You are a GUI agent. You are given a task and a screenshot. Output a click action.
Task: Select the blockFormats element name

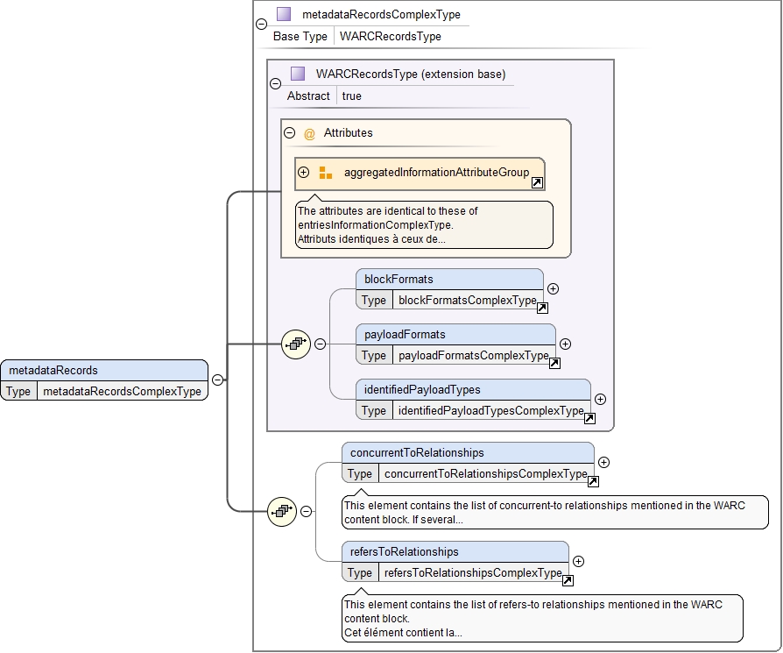pyautogui.click(x=399, y=280)
